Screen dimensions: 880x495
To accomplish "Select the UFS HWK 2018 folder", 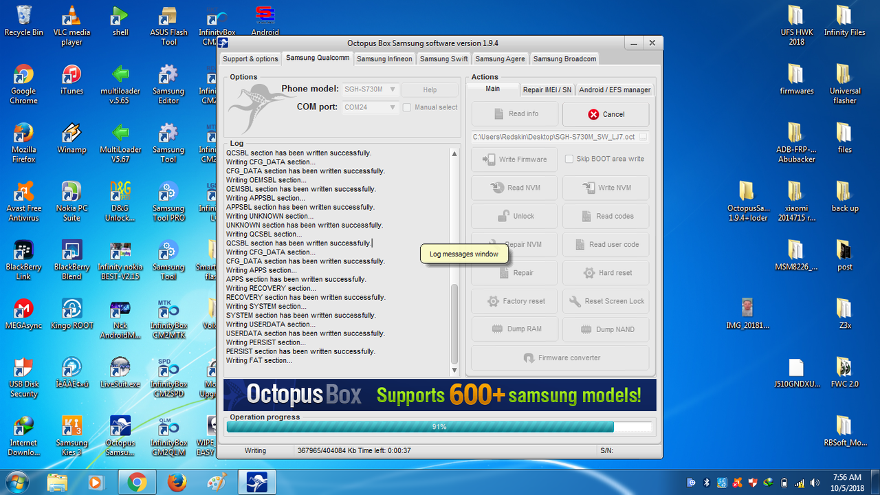I will [796, 26].
